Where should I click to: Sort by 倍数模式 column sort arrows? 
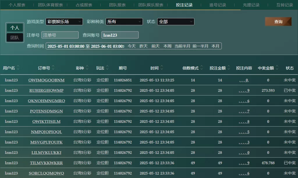(x=202, y=67)
